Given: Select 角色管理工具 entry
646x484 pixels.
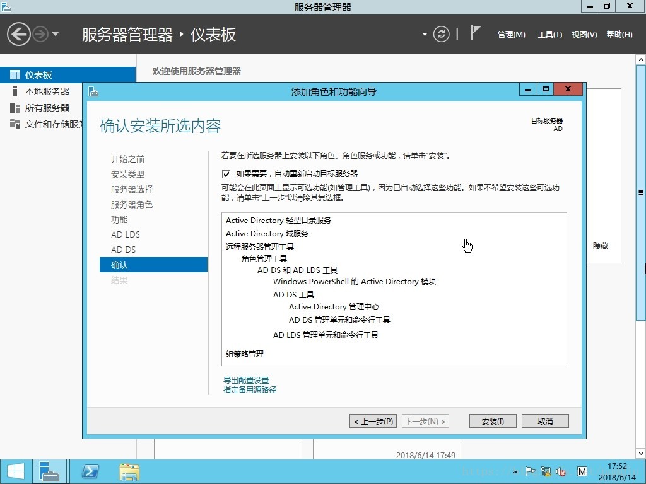Looking at the screenshot, I should 264,258.
